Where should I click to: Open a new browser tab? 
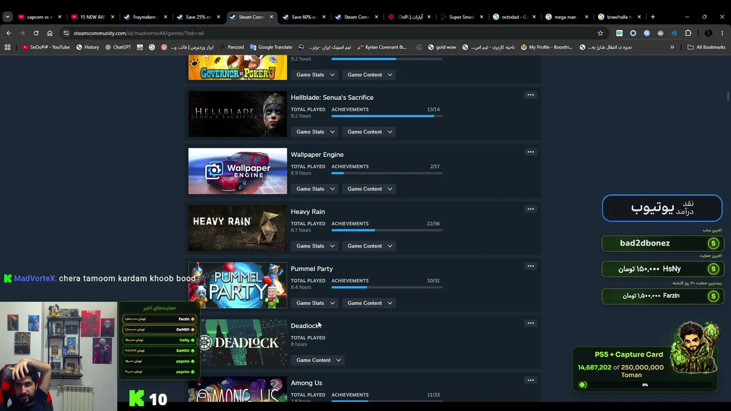coord(653,17)
